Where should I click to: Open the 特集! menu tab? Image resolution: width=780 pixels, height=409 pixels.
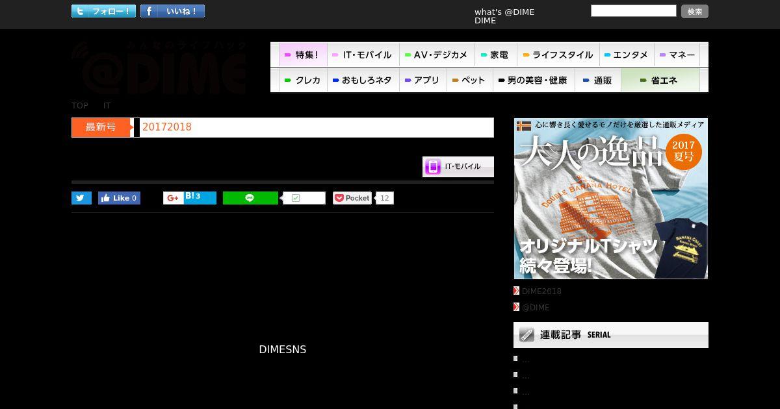coord(303,55)
